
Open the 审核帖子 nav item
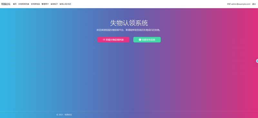54,4
